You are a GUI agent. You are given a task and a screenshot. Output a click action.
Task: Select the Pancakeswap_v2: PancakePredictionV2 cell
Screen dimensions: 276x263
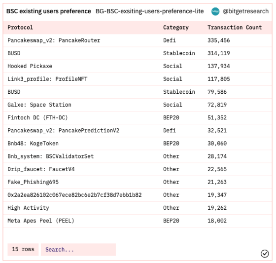click(64, 130)
